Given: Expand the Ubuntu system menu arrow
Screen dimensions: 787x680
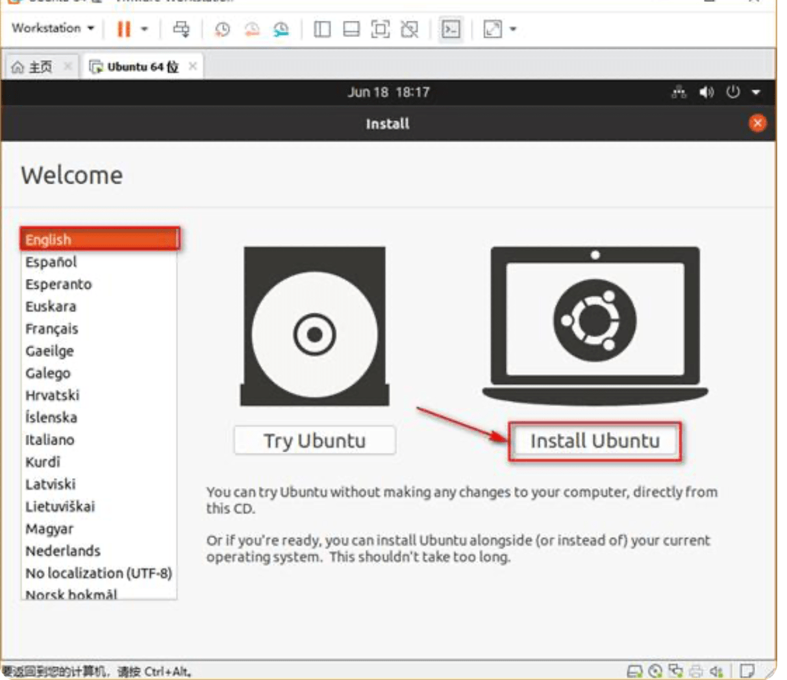Looking at the screenshot, I should [x=756, y=92].
